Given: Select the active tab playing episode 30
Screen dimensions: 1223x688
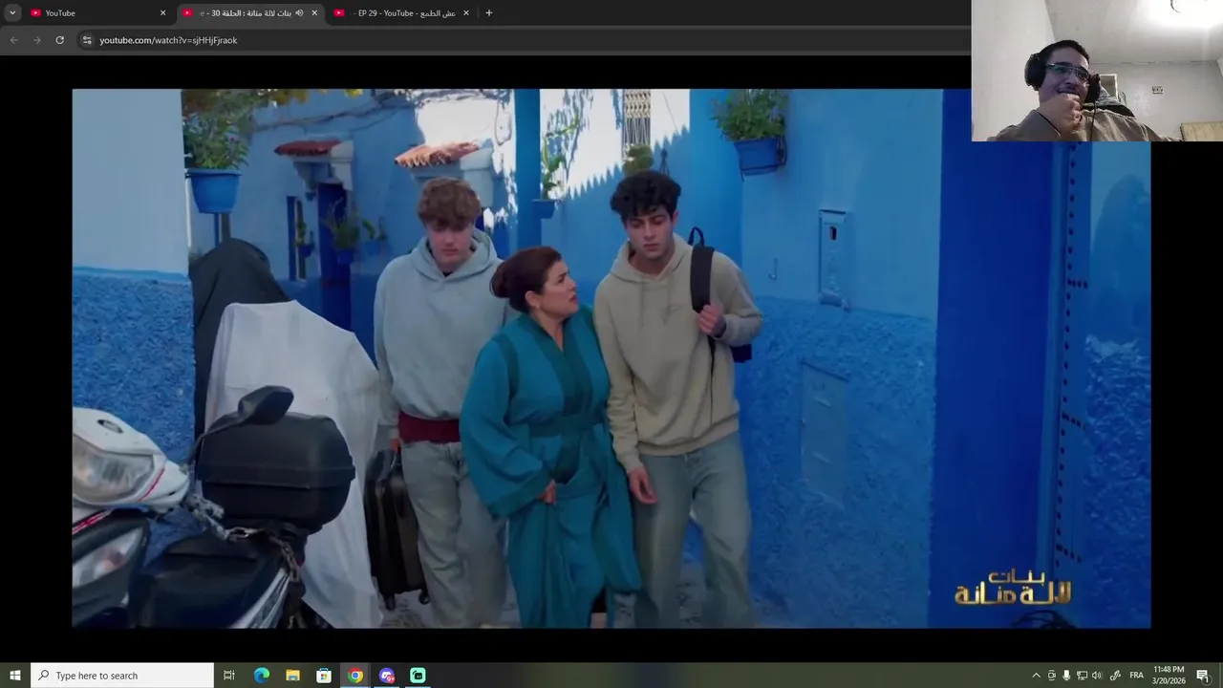Looking at the screenshot, I should [250, 12].
